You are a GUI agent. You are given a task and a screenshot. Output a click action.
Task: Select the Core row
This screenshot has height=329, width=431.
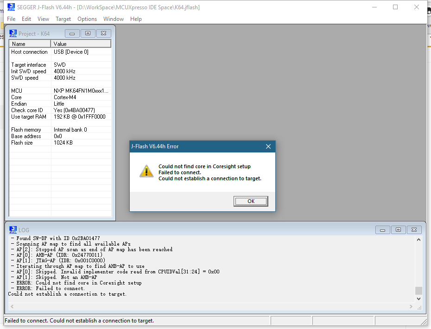click(60, 97)
